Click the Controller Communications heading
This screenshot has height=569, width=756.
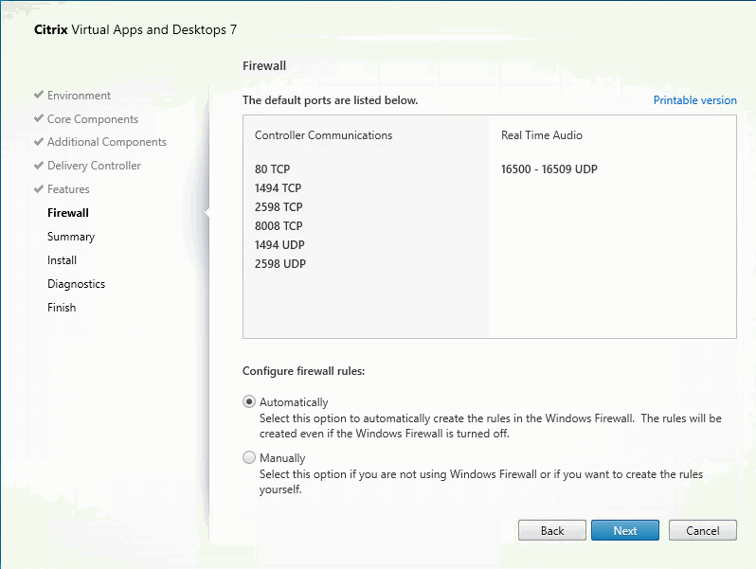pyautogui.click(x=323, y=135)
